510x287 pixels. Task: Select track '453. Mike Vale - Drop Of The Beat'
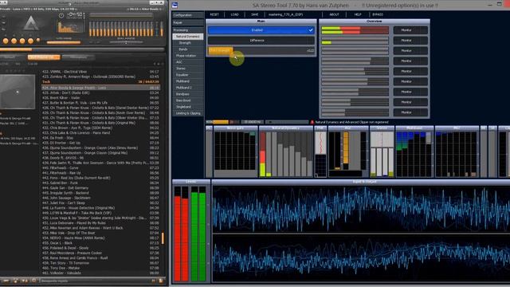[x=100, y=233]
